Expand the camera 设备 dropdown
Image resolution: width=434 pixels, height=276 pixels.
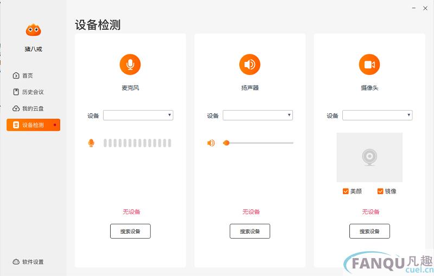[377, 115]
